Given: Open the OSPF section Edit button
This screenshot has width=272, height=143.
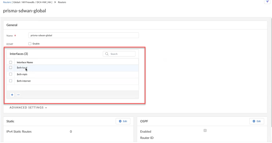Looking at the screenshot, I should pyautogui.click(x=257, y=121).
